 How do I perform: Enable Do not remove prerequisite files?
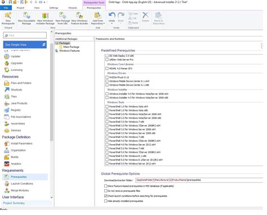click(105, 191)
